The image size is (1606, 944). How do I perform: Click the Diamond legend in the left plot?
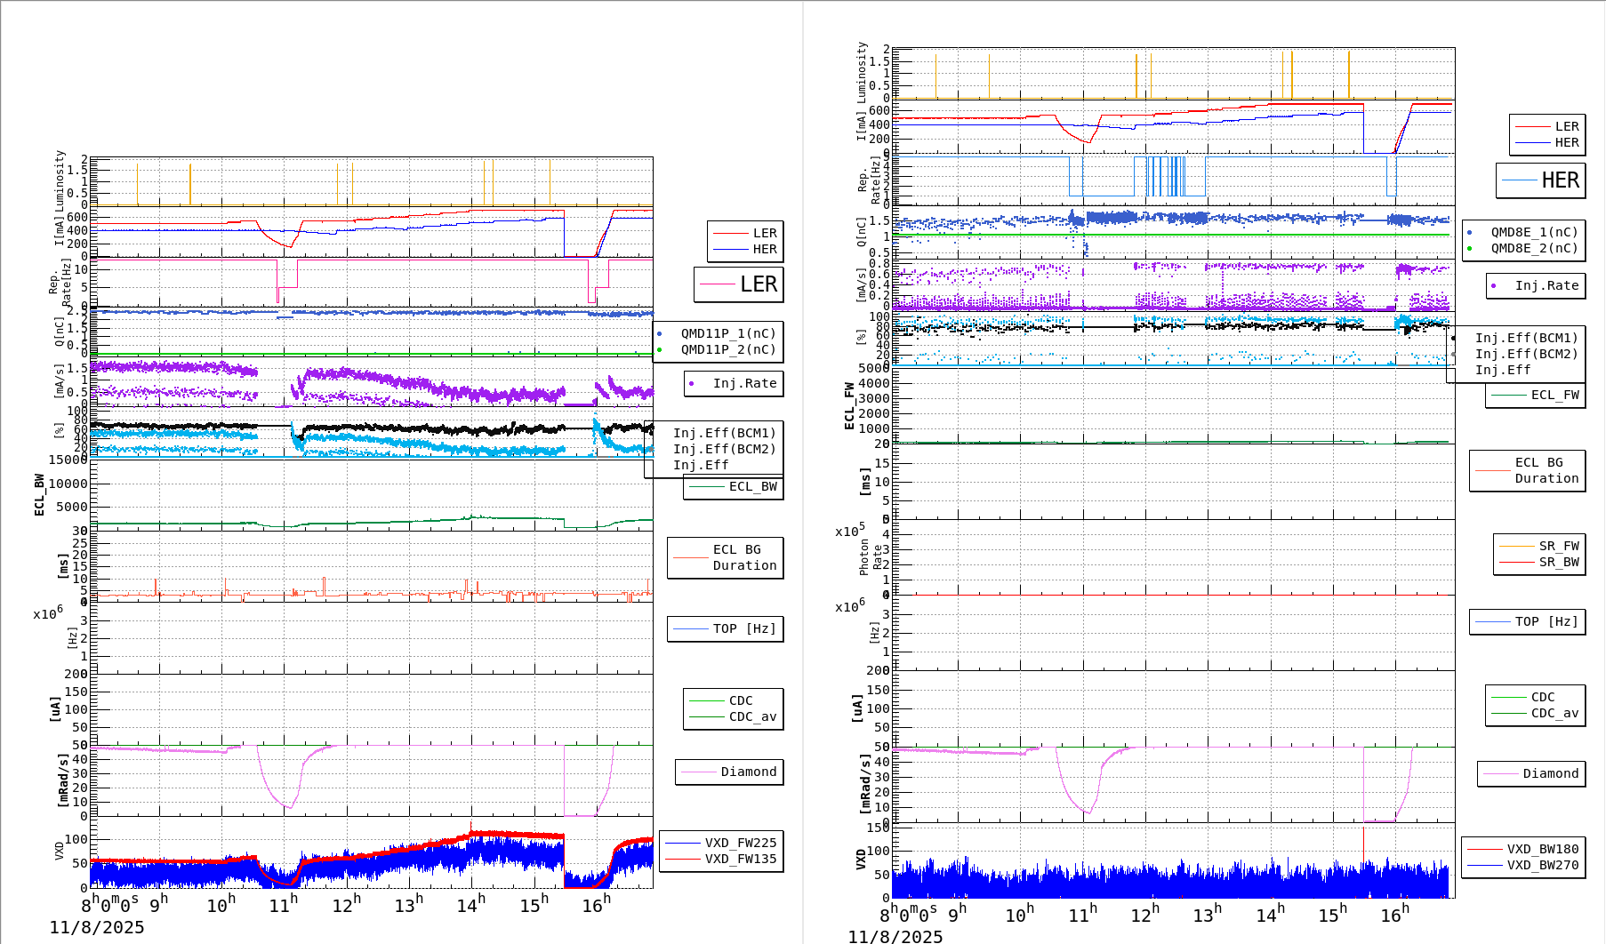pyautogui.click(x=730, y=772)
